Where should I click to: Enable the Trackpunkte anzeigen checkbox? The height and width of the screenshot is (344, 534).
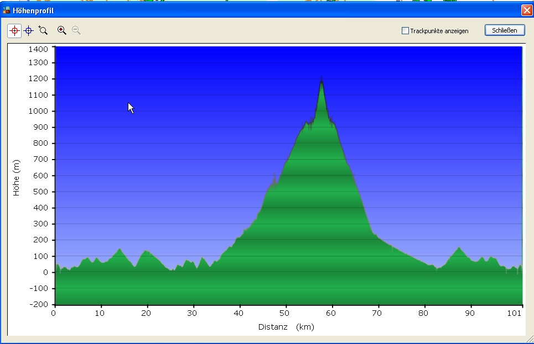click(x=405, y=31)
